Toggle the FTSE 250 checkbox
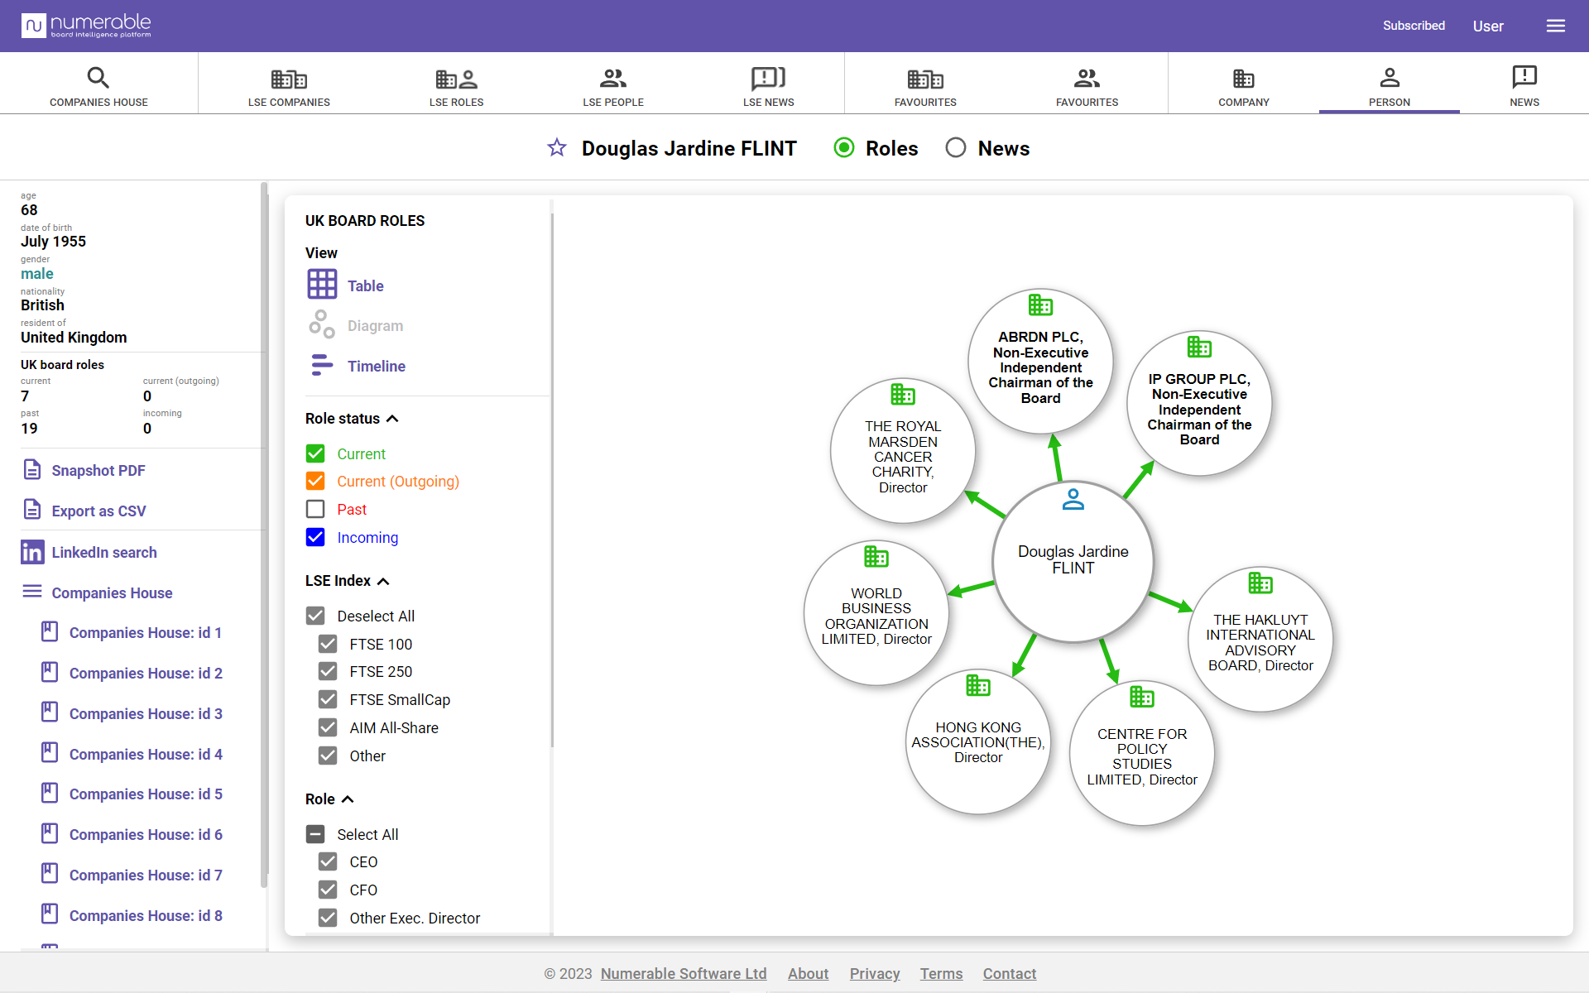 pyautogui.click(x=328, y=671)
